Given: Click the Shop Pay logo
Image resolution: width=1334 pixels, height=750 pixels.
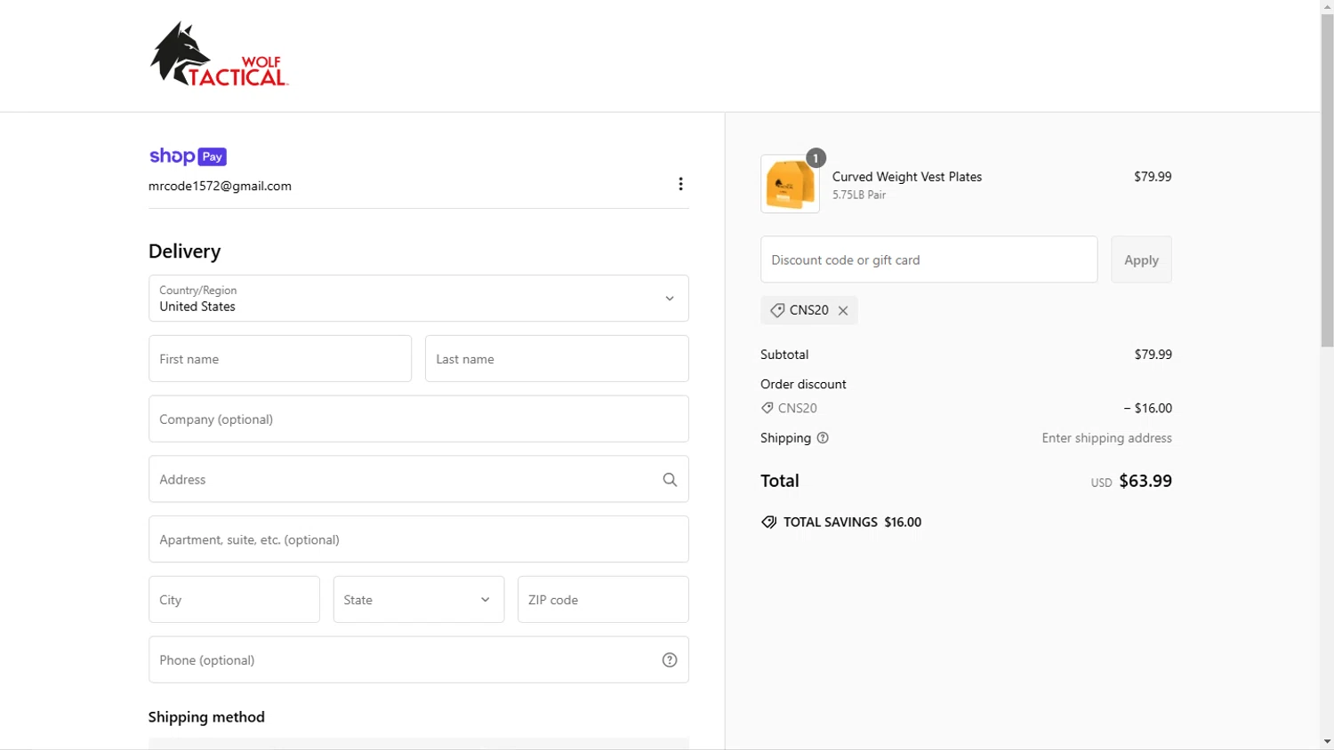Looking at the screenshot, I should point(188,156).
